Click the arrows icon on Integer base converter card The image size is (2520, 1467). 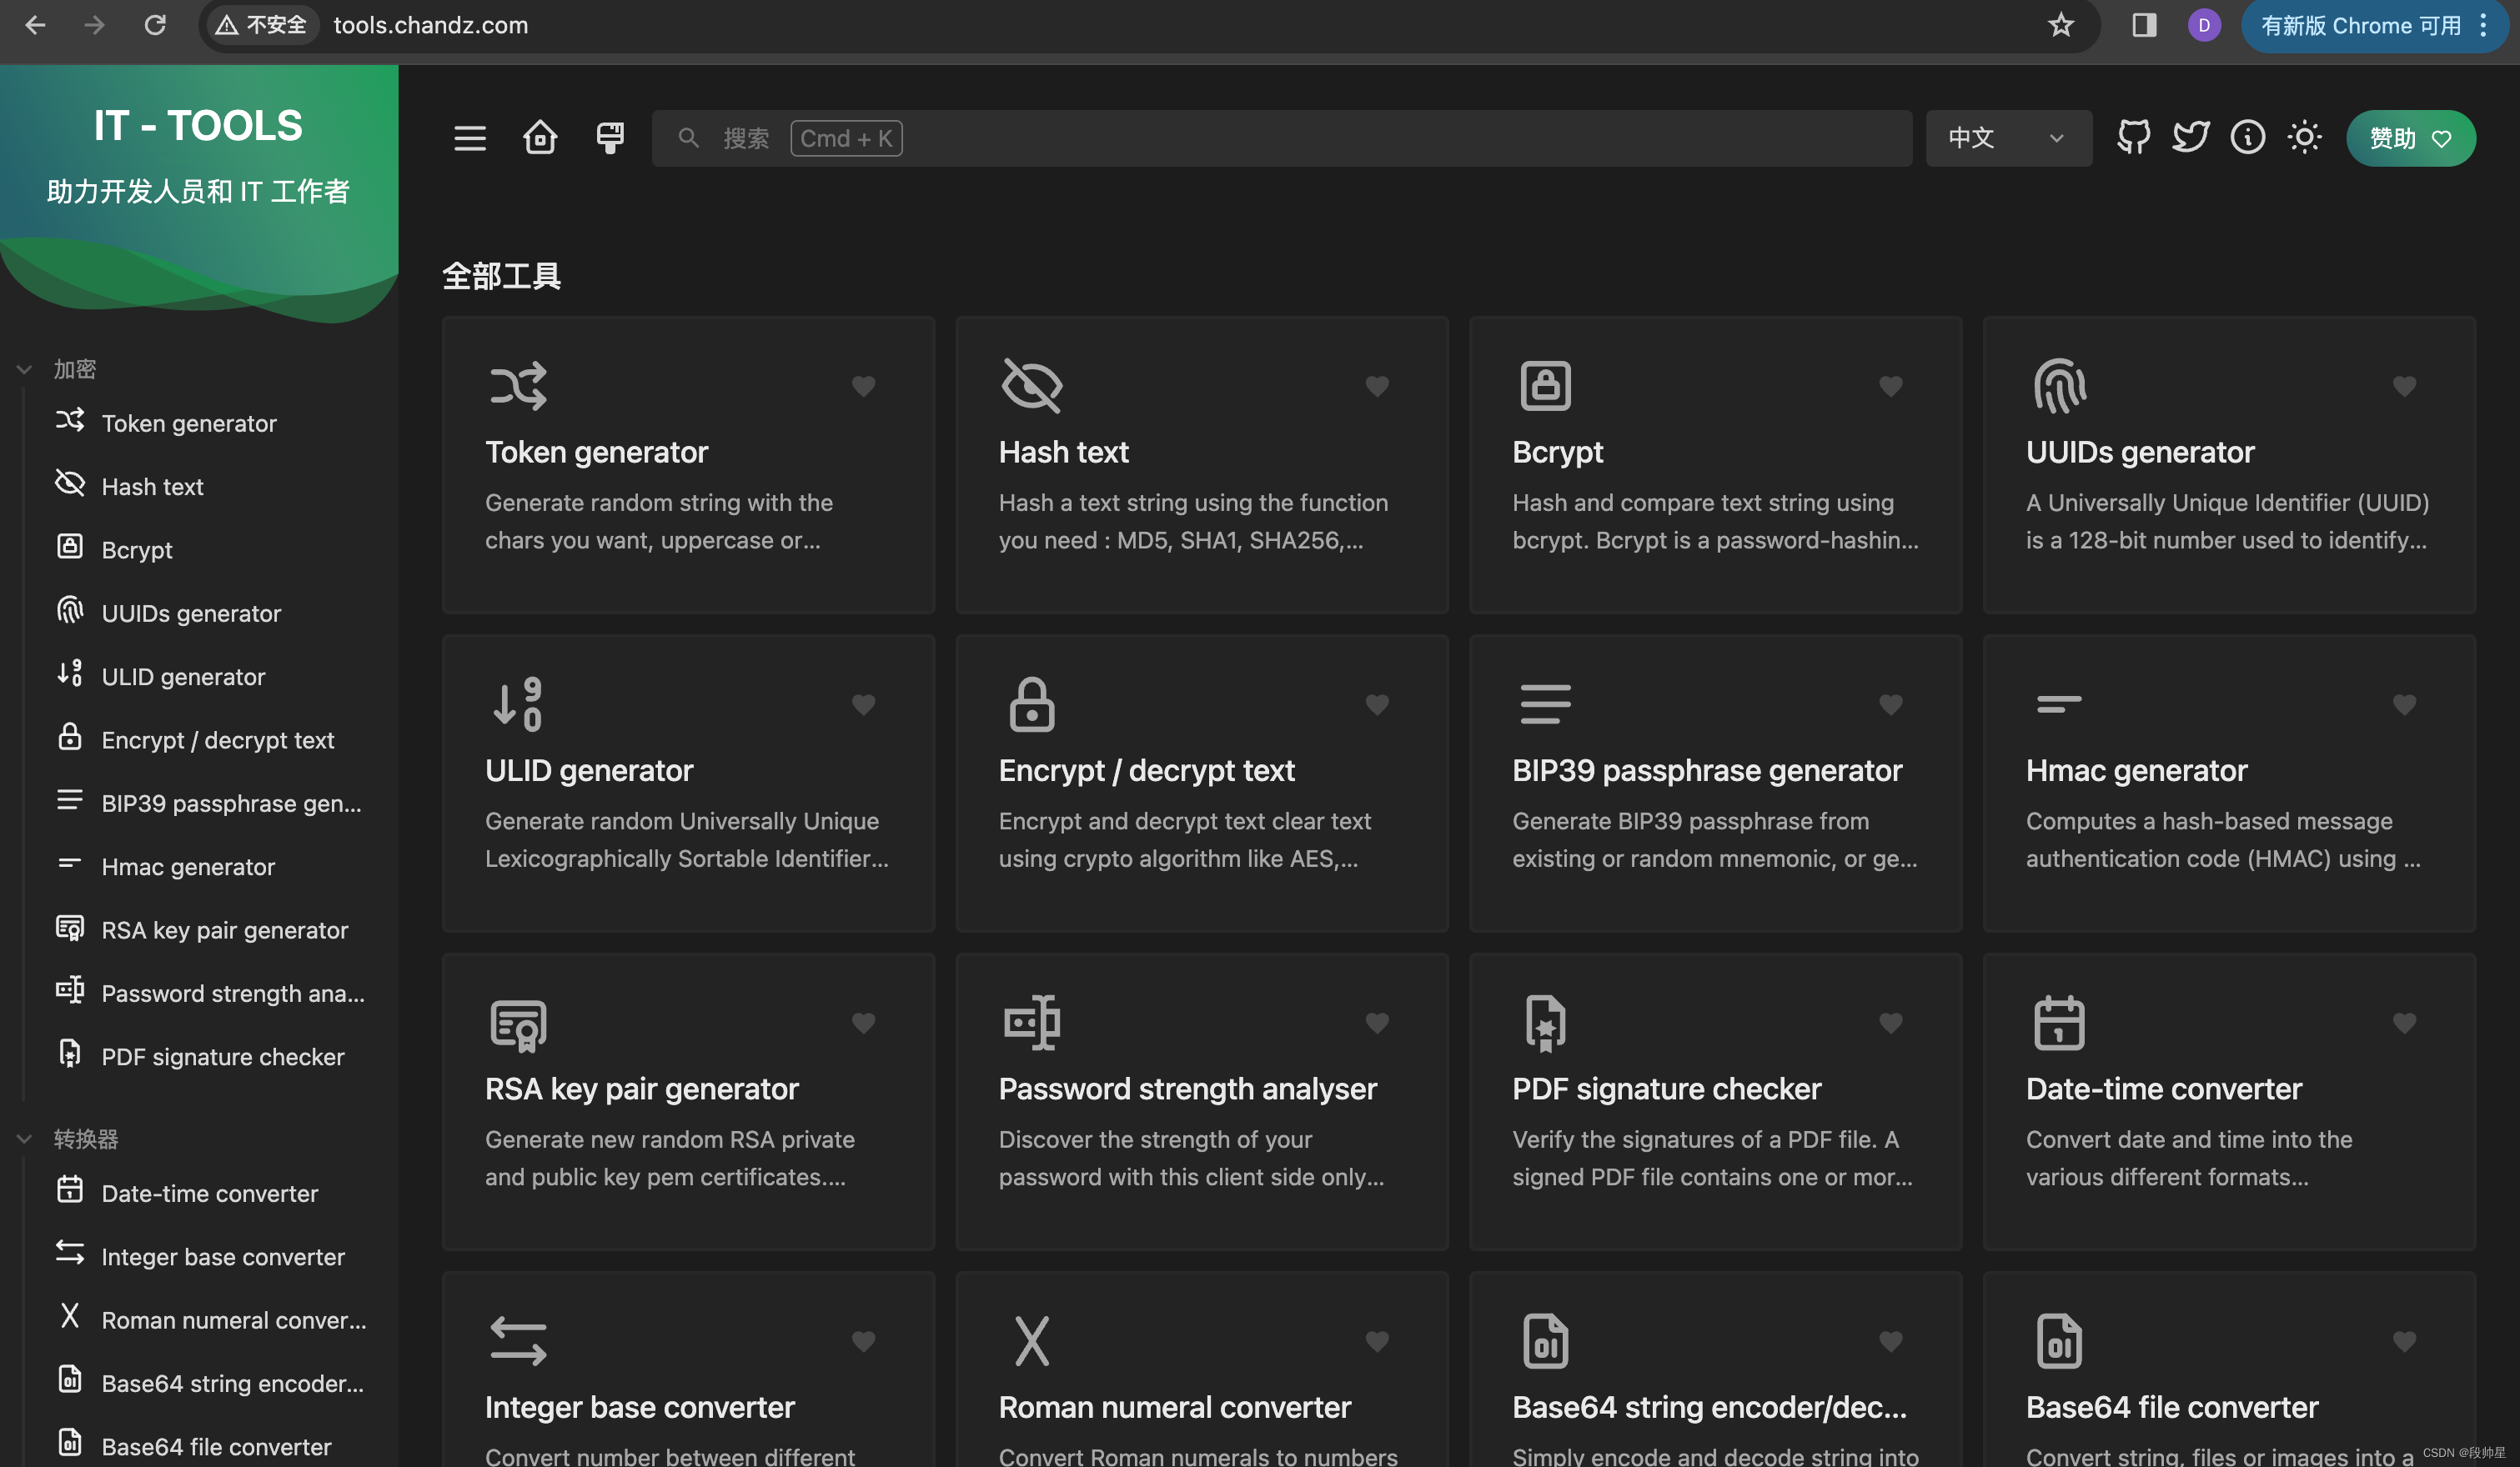pyautogui.click(x=518, y=1341)
